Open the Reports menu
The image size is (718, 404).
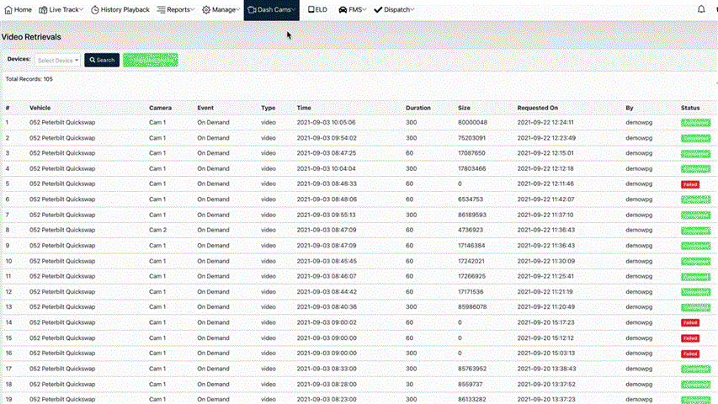point(176,9)
